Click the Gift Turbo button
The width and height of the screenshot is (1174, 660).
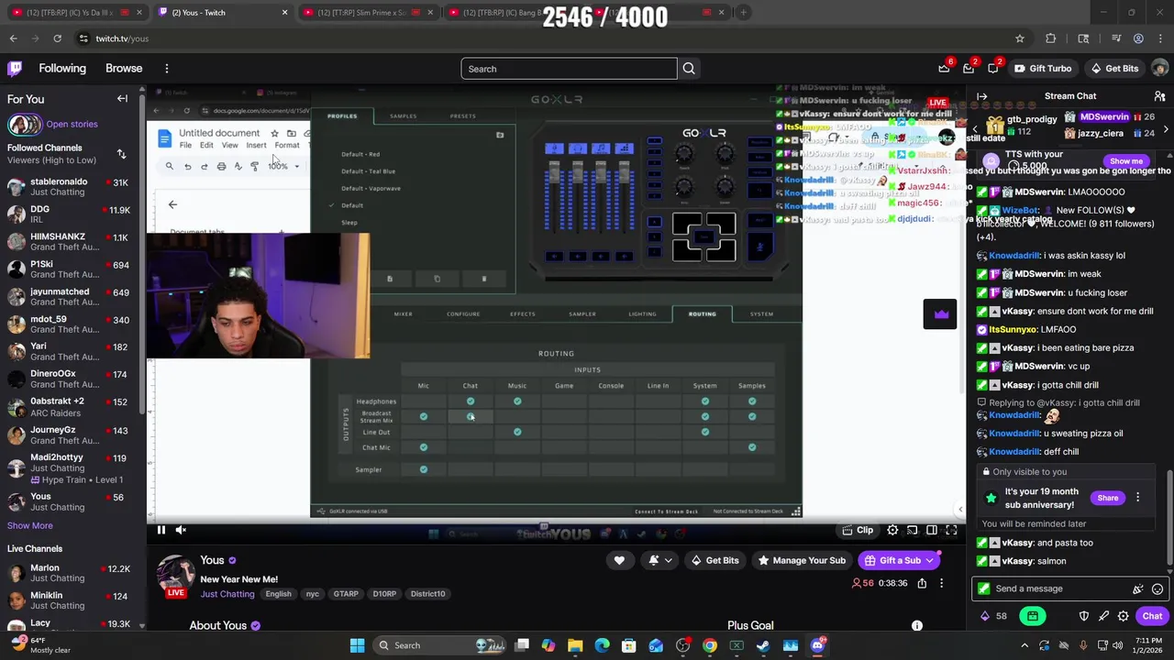pyautogui.click(x=1042, y=69)
